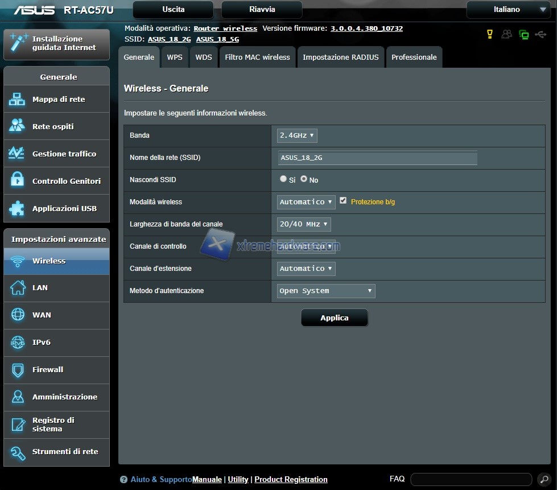Open the Metodo d'autenticazione dropdown
This screenshot has width=557, height=490.
pos(326,291)
